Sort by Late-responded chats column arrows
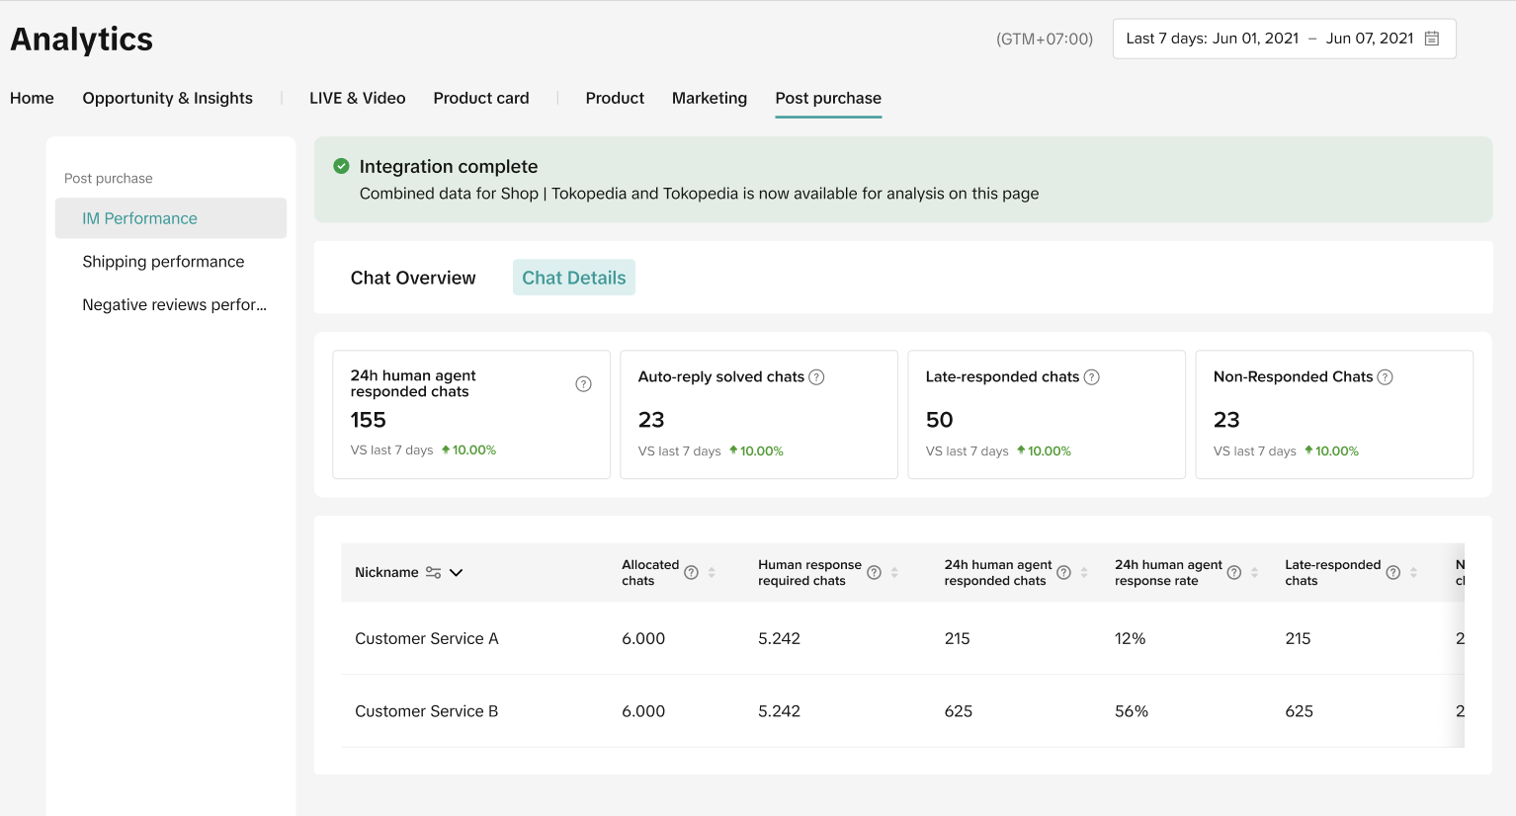 [x=1413, y=573]
